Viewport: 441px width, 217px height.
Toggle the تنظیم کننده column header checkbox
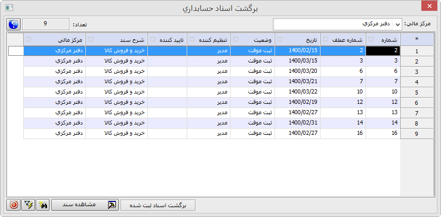[192, 39]
